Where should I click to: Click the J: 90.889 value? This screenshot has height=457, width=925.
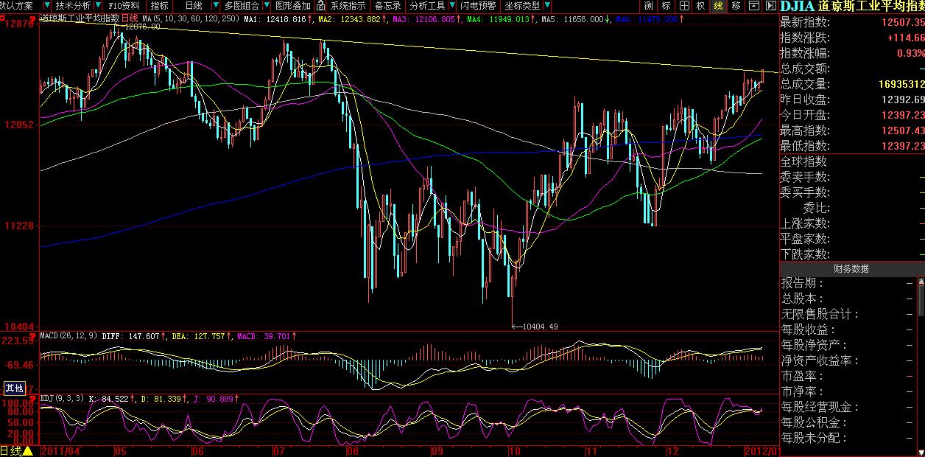pos(213,399)
